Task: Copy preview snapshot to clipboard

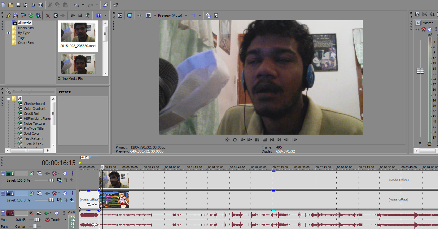Action: point(208,15)
